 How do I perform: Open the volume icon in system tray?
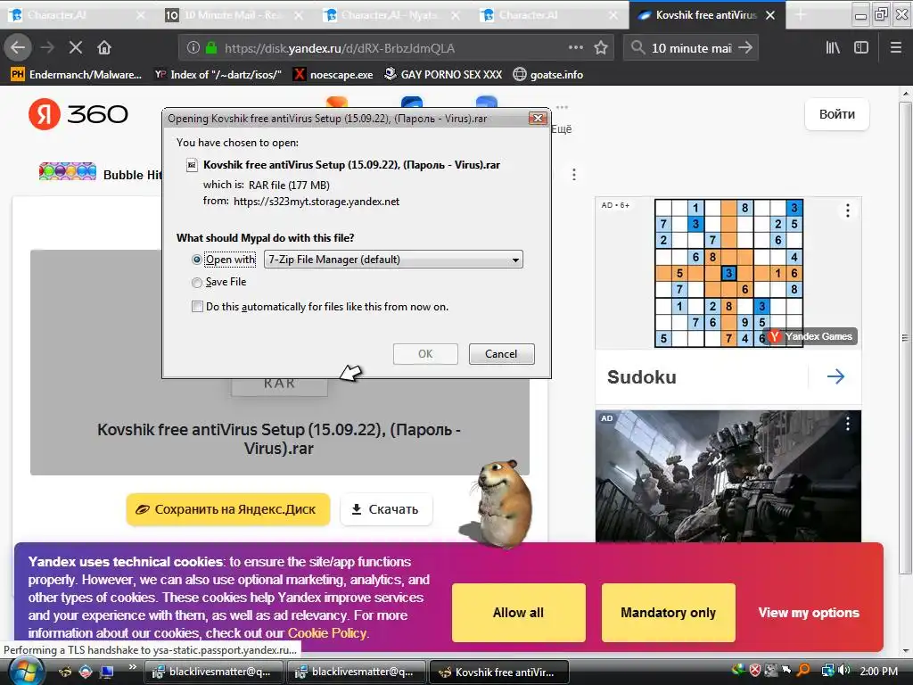tap(844, 671)
